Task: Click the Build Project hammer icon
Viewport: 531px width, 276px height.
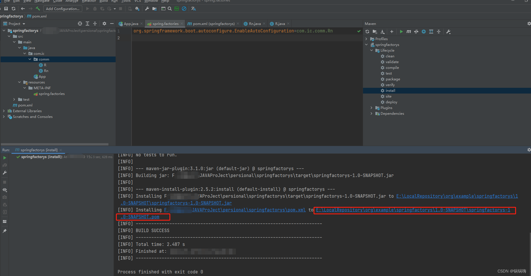Action: (x=38, y=9)
